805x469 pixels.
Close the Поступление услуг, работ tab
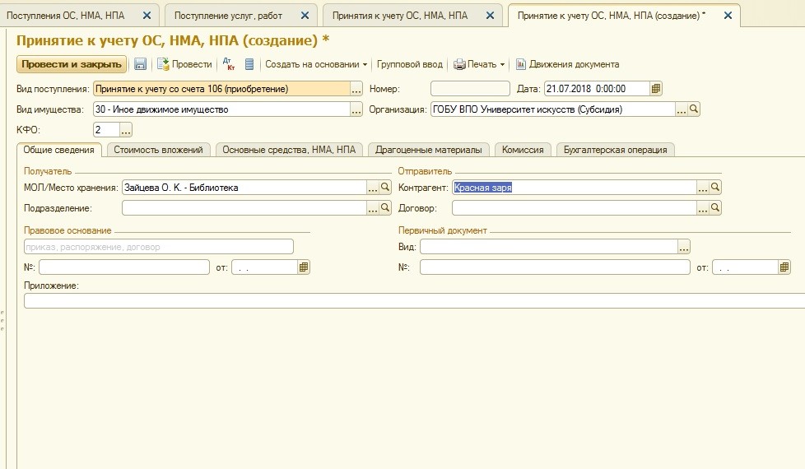click(305, 16)
